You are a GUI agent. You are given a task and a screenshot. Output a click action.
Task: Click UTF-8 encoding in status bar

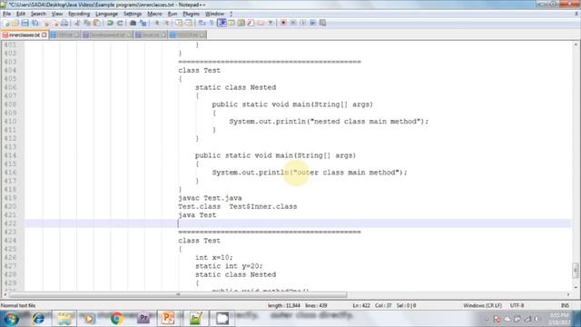click(517, 305)
